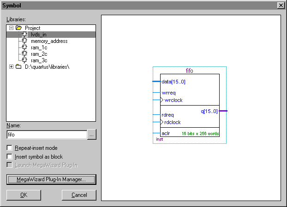Click the lvds_in symbol icon
This screenshot has width=287, height=207.
[x=24, y=35]
